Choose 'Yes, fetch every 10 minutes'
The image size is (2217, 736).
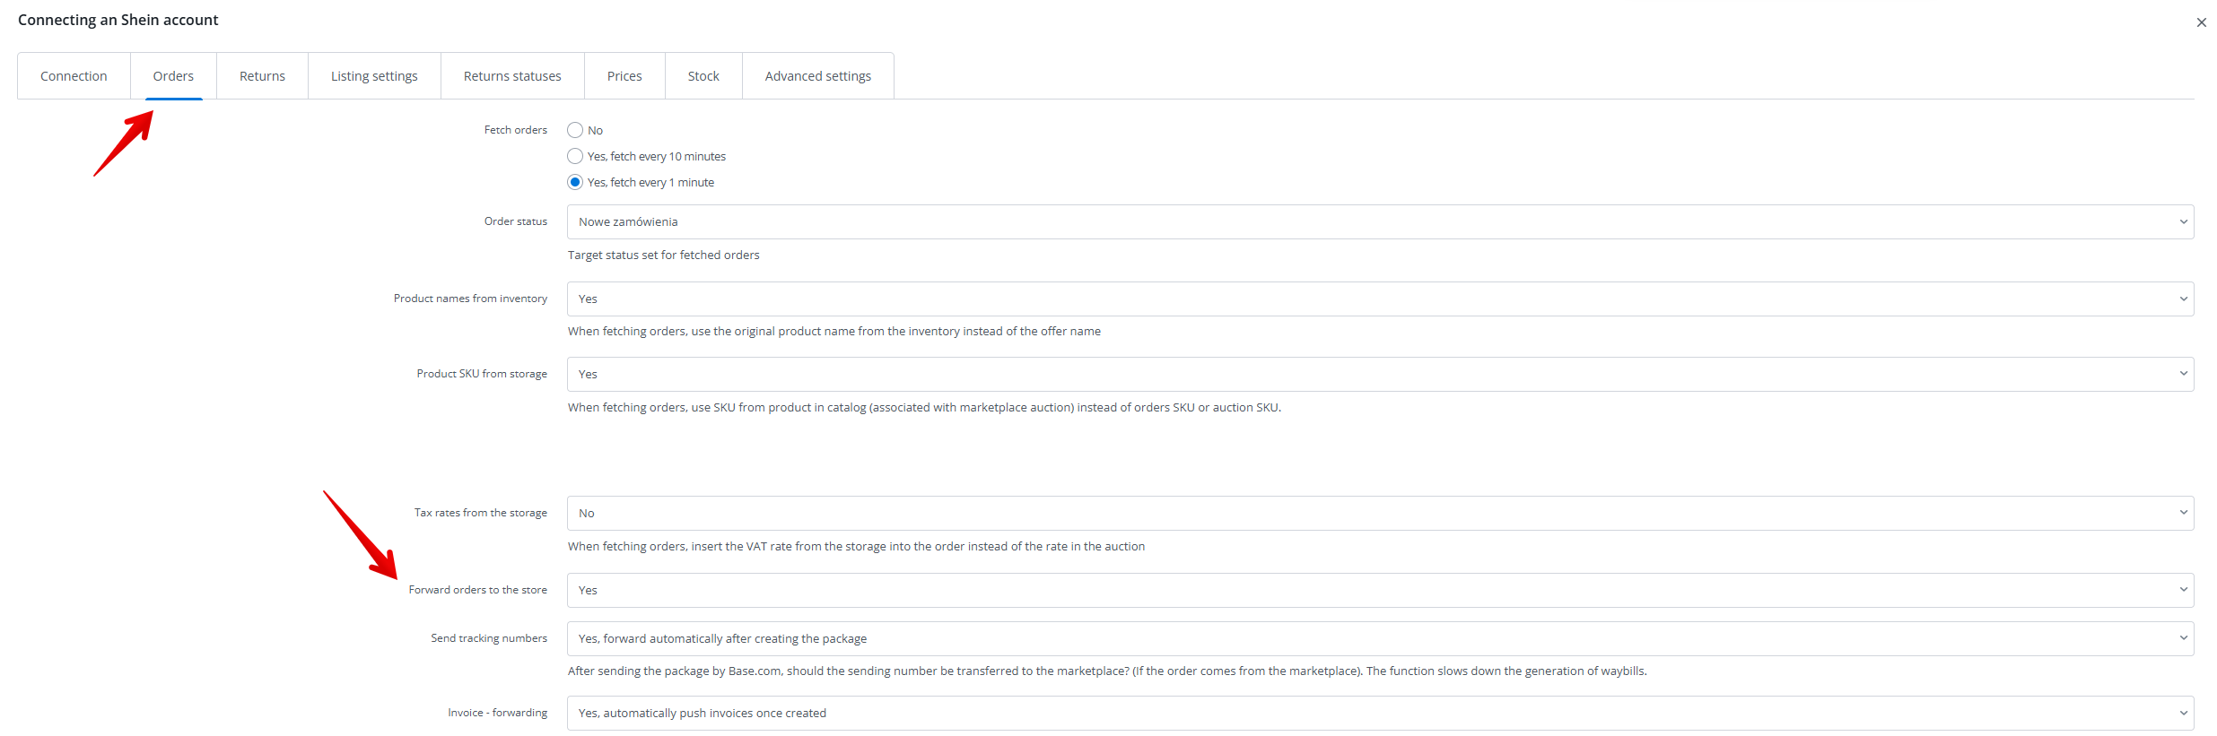pyautogui.click(x=575, y=157)
